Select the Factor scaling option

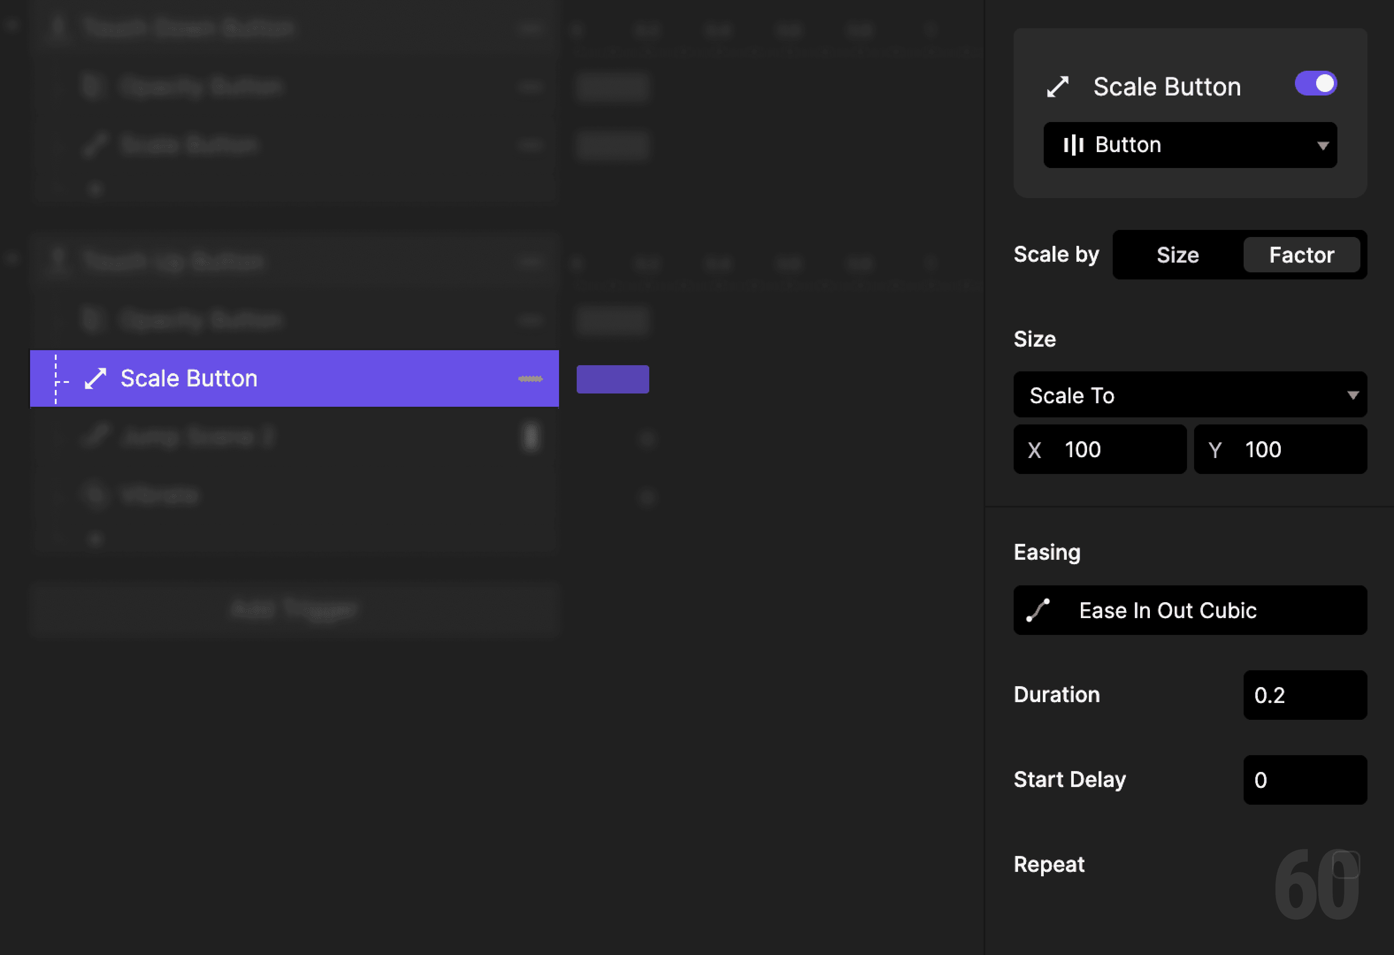(1302, 254)
